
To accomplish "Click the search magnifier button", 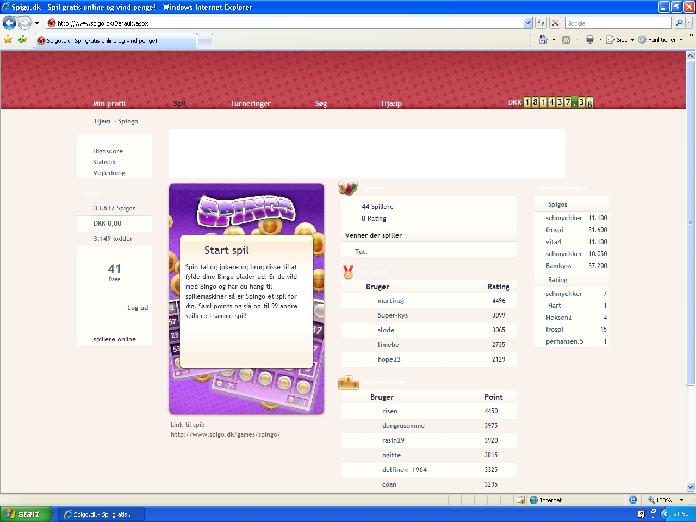I will click(x=679, y=23).
